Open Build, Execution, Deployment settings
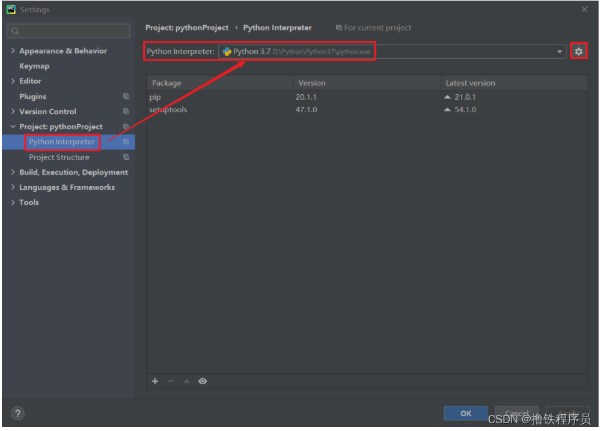 pos(73,172)
